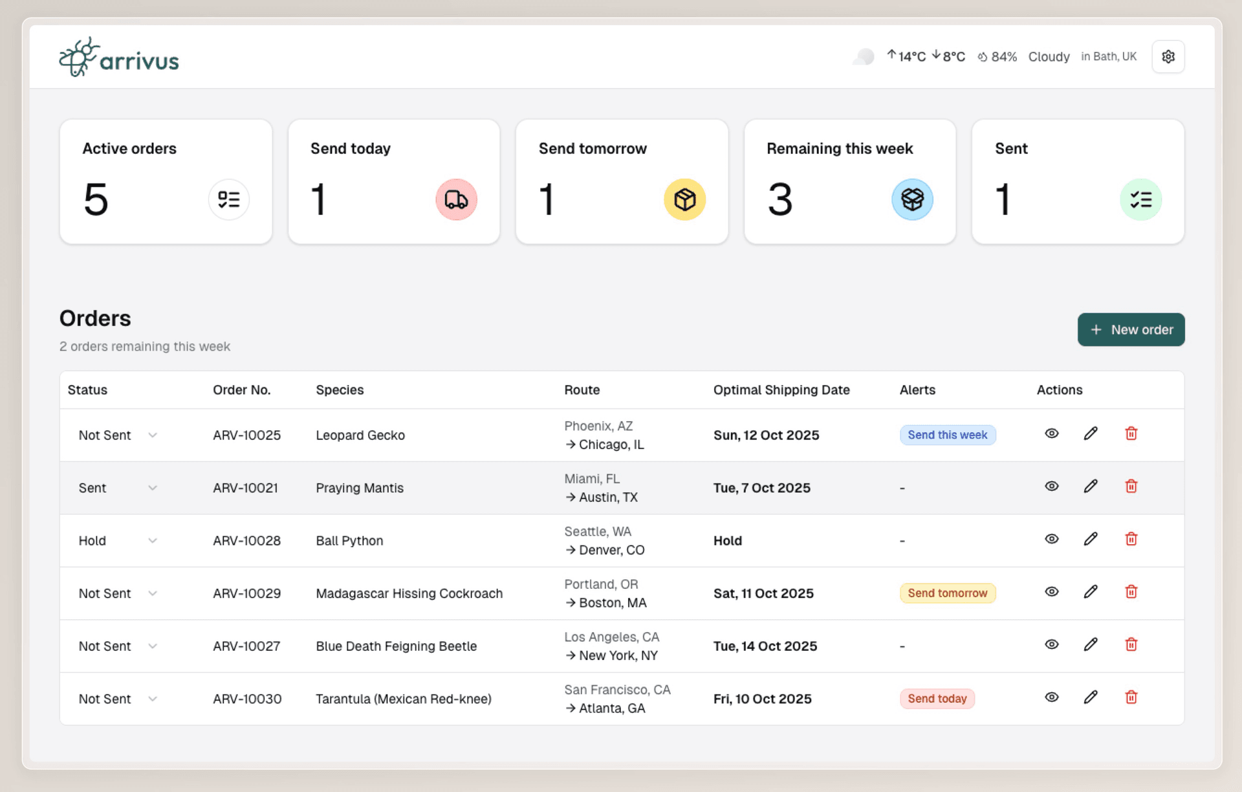Open the Hold status dropdown for Ball Python
1242x792 pixels.
click(153, 540)
